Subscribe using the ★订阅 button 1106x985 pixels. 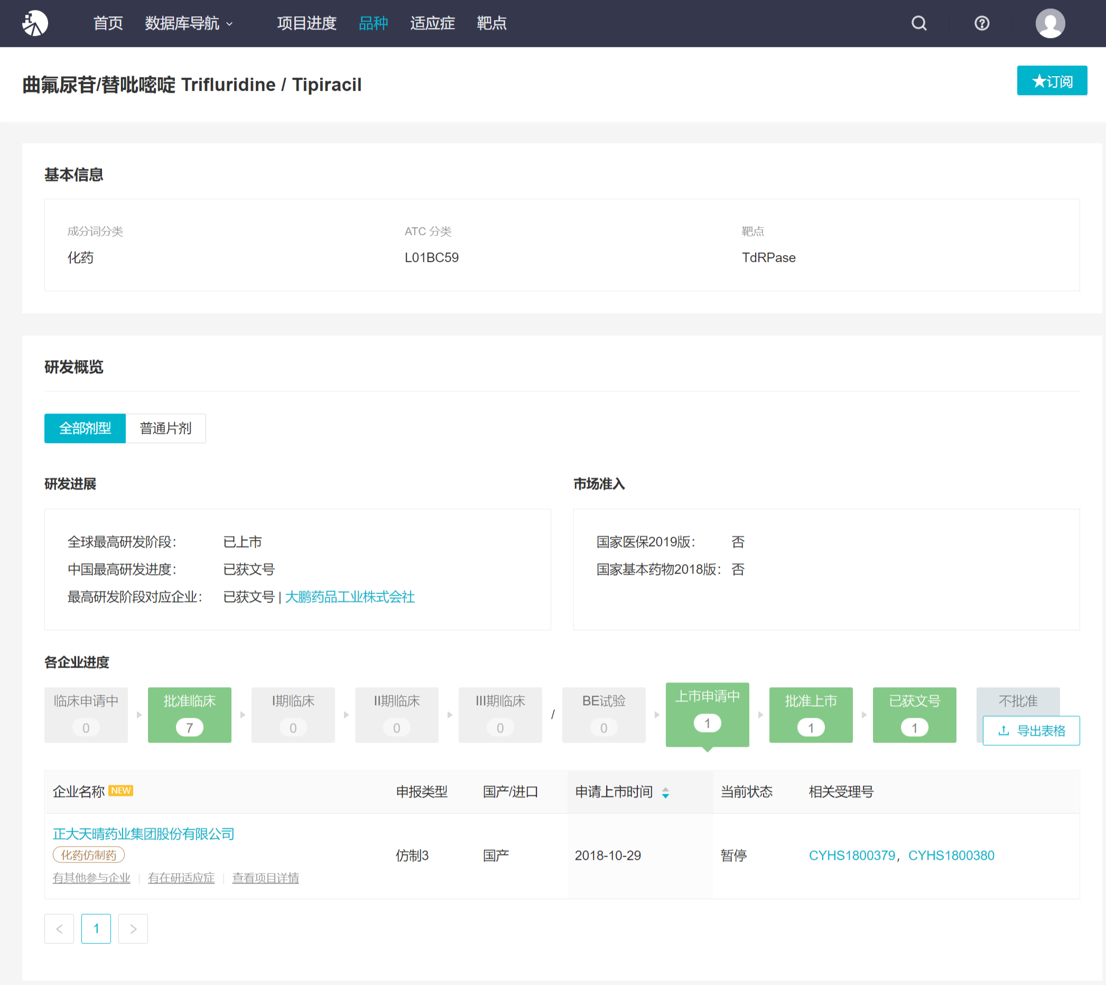(1052, 81)
